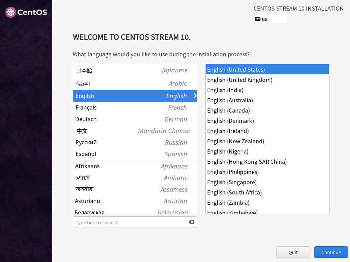This screenshot has height=262, width=350.
Task: Select Assamese language row
Action: 135,189
